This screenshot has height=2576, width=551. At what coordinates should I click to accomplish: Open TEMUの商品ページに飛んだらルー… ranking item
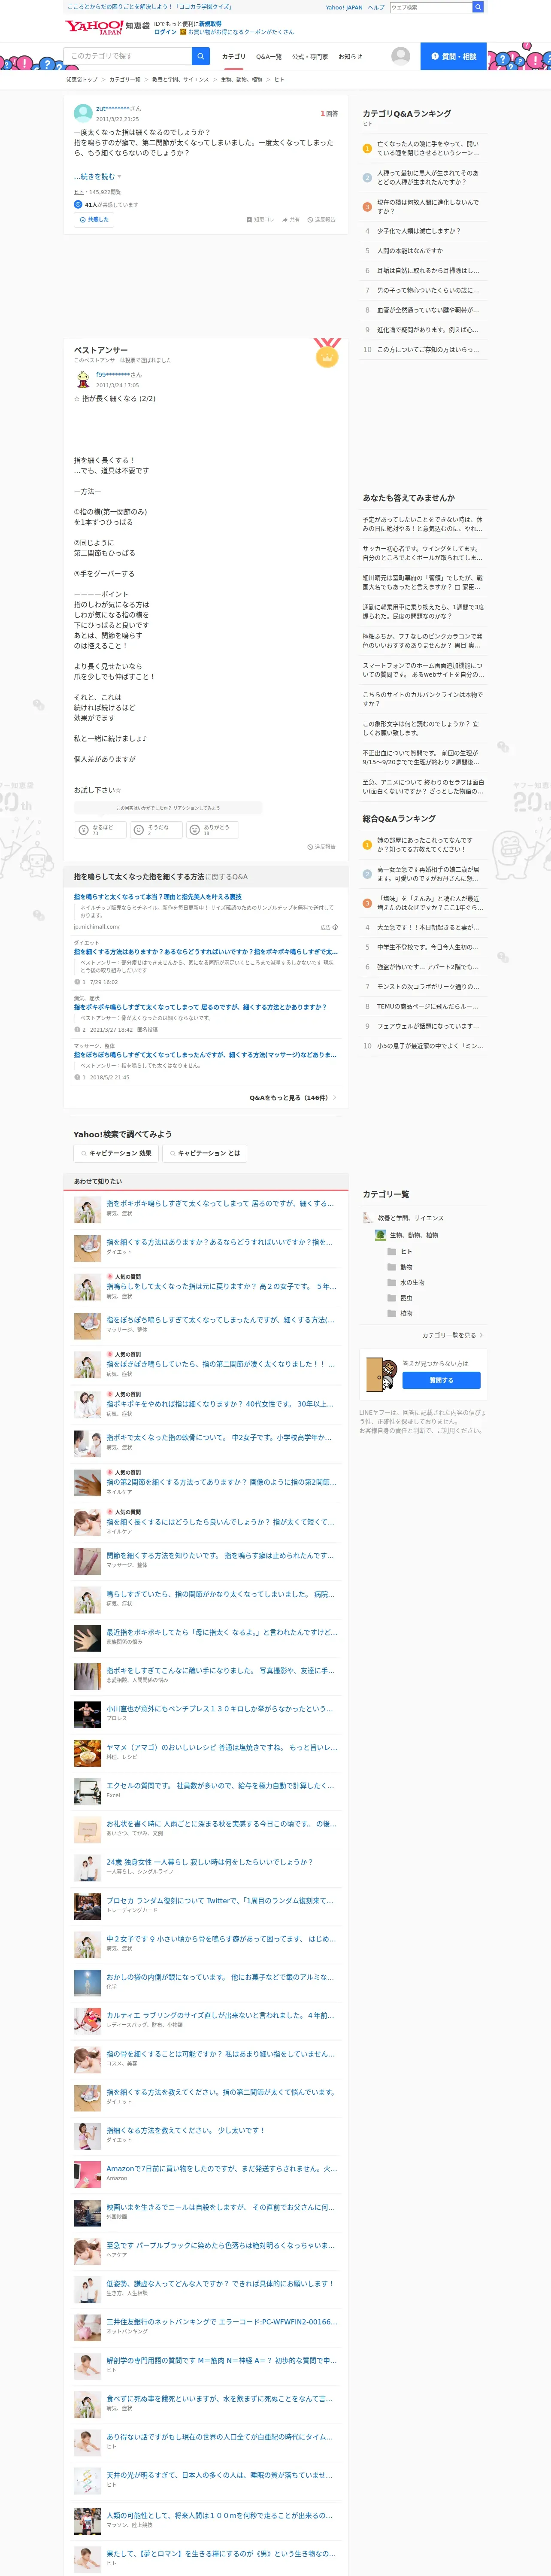[x=427, y=1006]
